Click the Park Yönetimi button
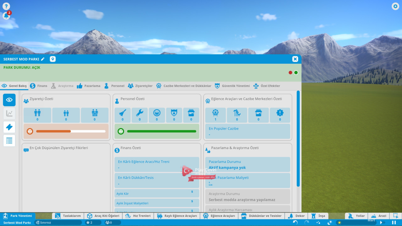The image size is (402, 226). [x=18, y=216]
